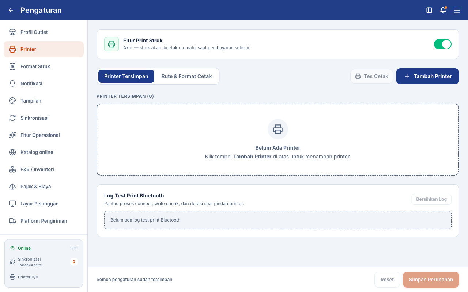Click the Bersihkan Log button
The height and width of the screenshot is (292, 468).
tap(431, 199)
